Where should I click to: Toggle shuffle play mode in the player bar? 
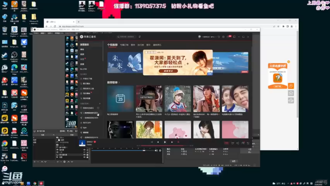click(x=152, y=142)
